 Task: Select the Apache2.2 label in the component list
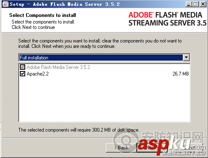point(38,74)
